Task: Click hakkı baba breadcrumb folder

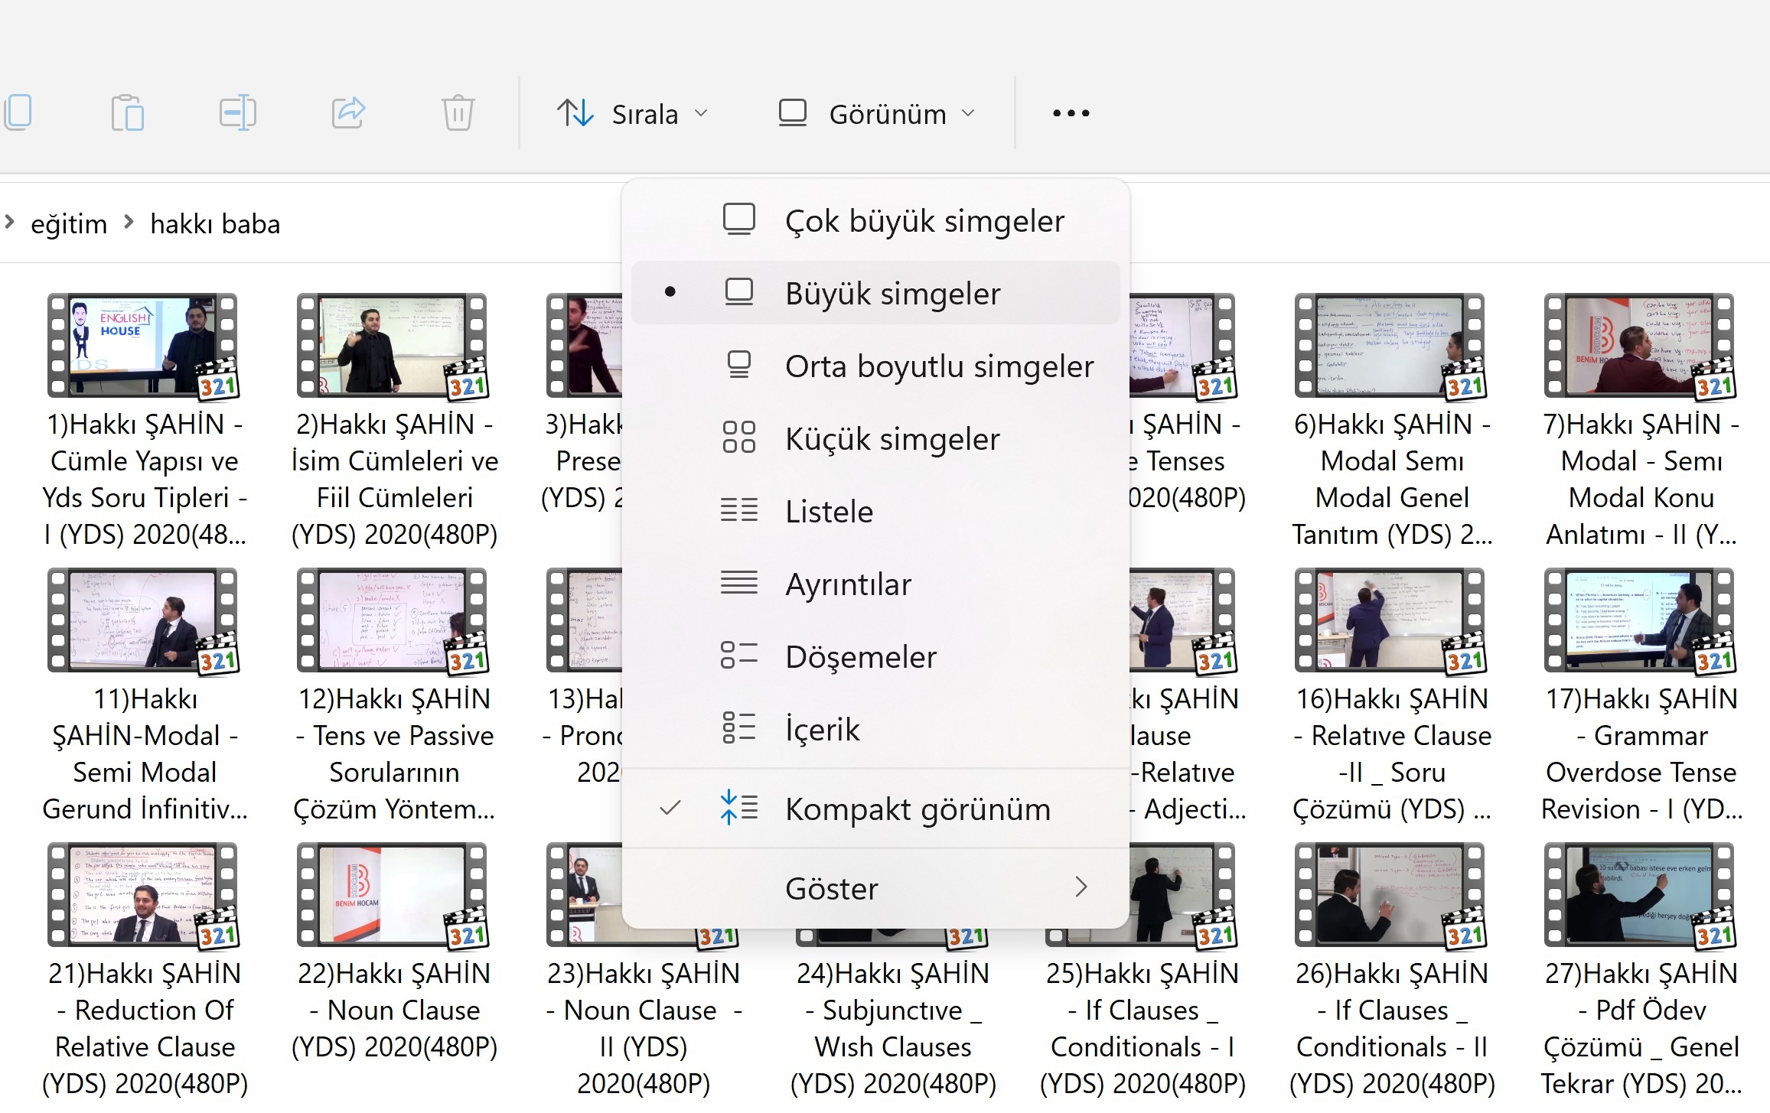Action: pyautogui.click(x=215, y=224)
